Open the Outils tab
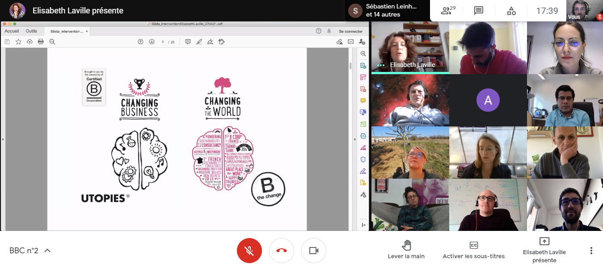603x268 pixels. point(31,31)
